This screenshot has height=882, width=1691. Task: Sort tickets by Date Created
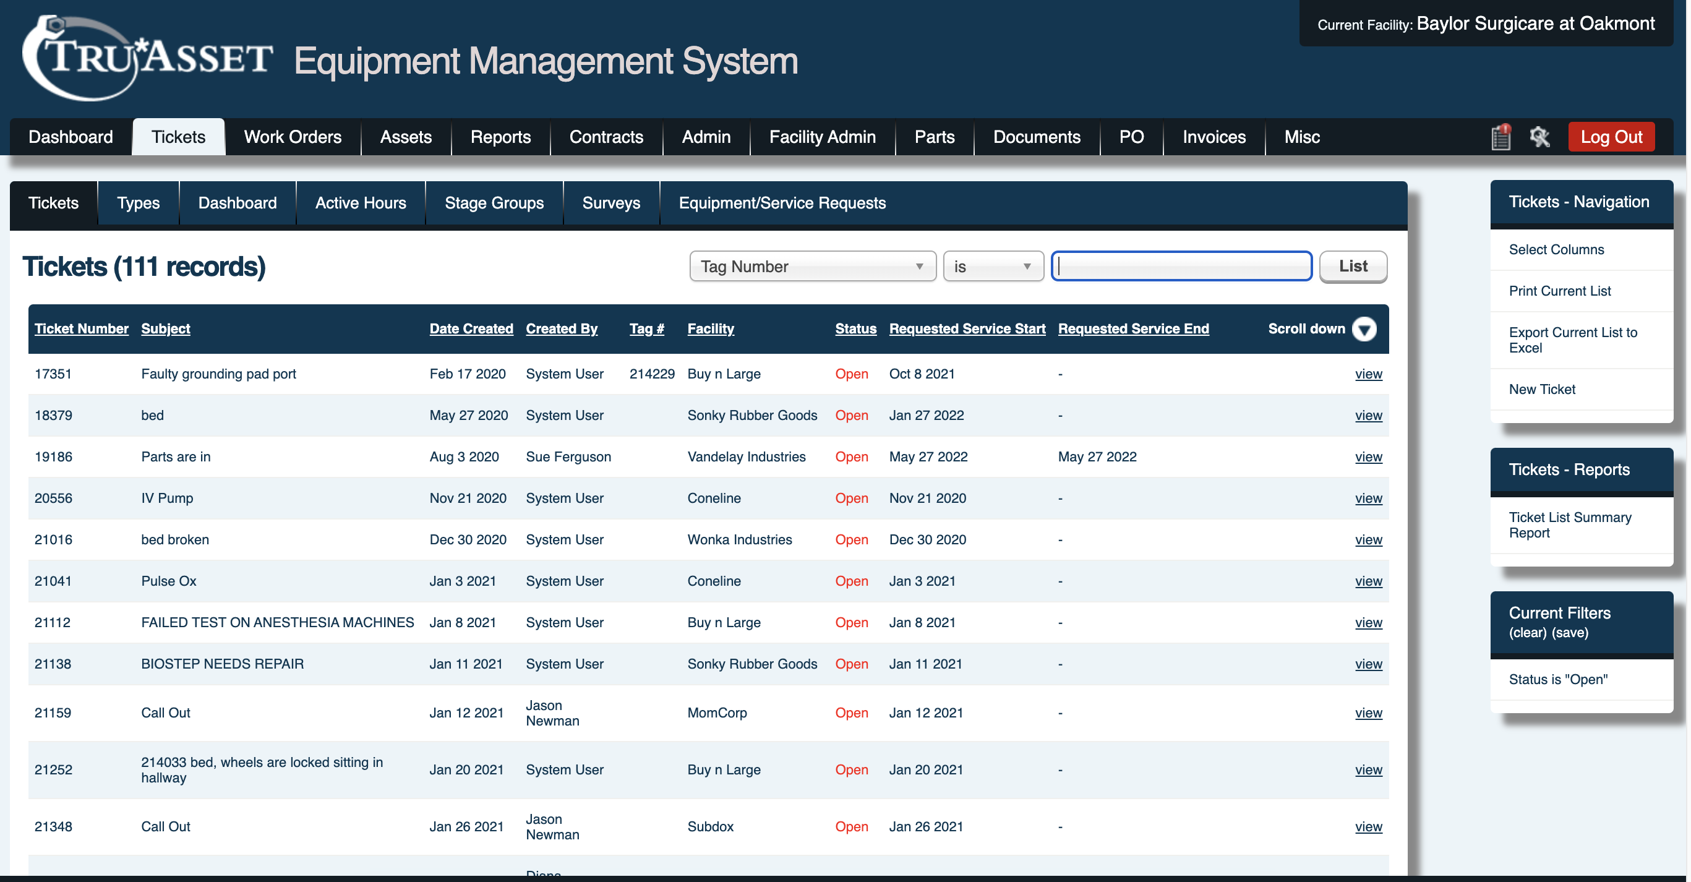pos(471,328)
